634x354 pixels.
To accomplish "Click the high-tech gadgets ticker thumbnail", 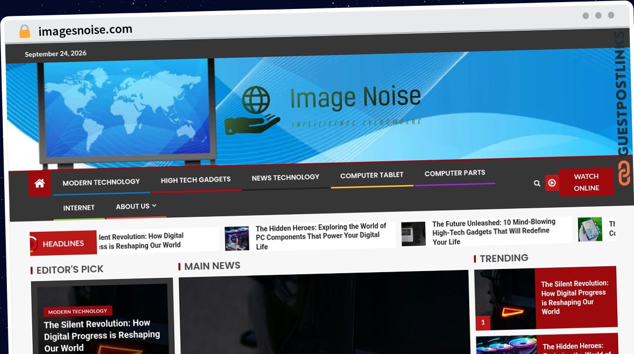I will (413, 234).
